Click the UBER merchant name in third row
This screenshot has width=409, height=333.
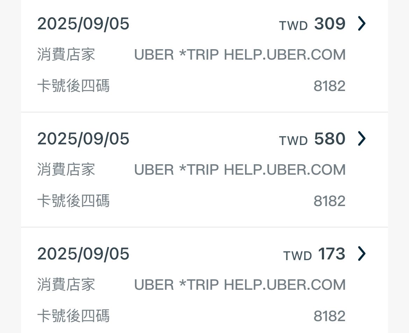coord(240,285)
